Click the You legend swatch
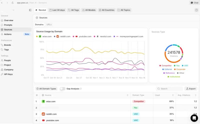 tap(174, 66)
